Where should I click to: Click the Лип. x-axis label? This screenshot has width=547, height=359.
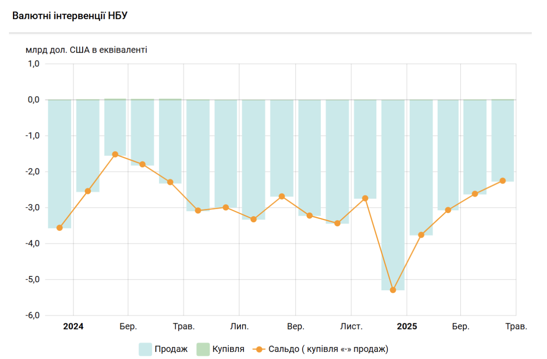click(x=240, y=327)
